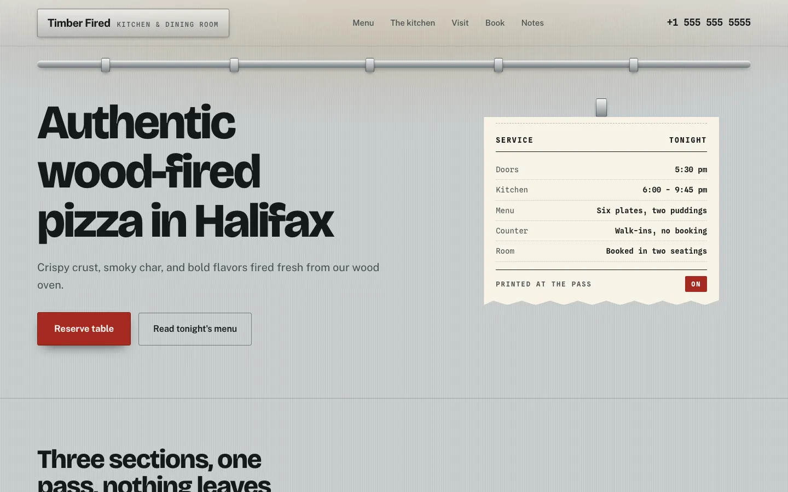788x492 pixels.
Task: Click the 'Three sections, one pass' heading
Action: 154,470
